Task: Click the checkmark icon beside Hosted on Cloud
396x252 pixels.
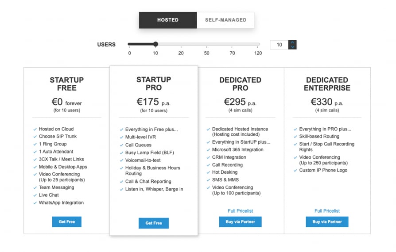Action: click(x=35, y=129)
